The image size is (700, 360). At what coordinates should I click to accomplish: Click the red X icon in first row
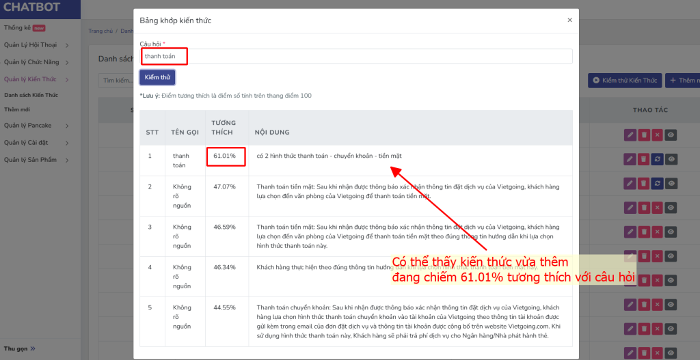coord(657,135)
